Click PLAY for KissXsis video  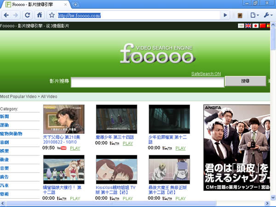click(x=128, y=199)
